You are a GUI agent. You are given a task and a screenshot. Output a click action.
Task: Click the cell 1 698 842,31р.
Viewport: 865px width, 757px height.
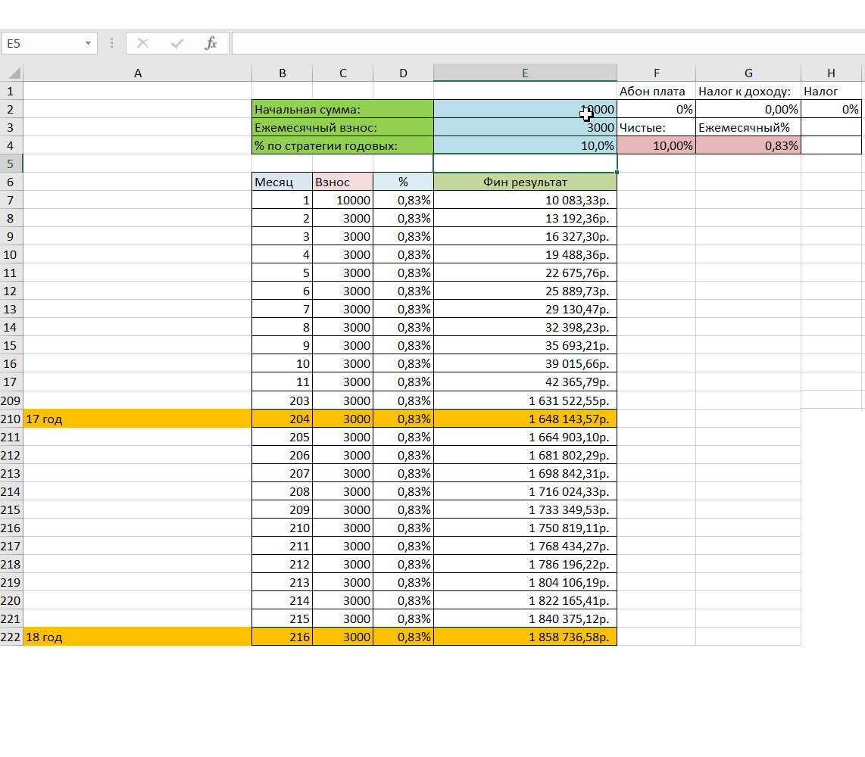point(525,474)
